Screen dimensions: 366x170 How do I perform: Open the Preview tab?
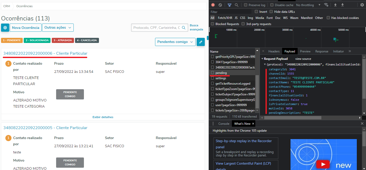point(305,51)
